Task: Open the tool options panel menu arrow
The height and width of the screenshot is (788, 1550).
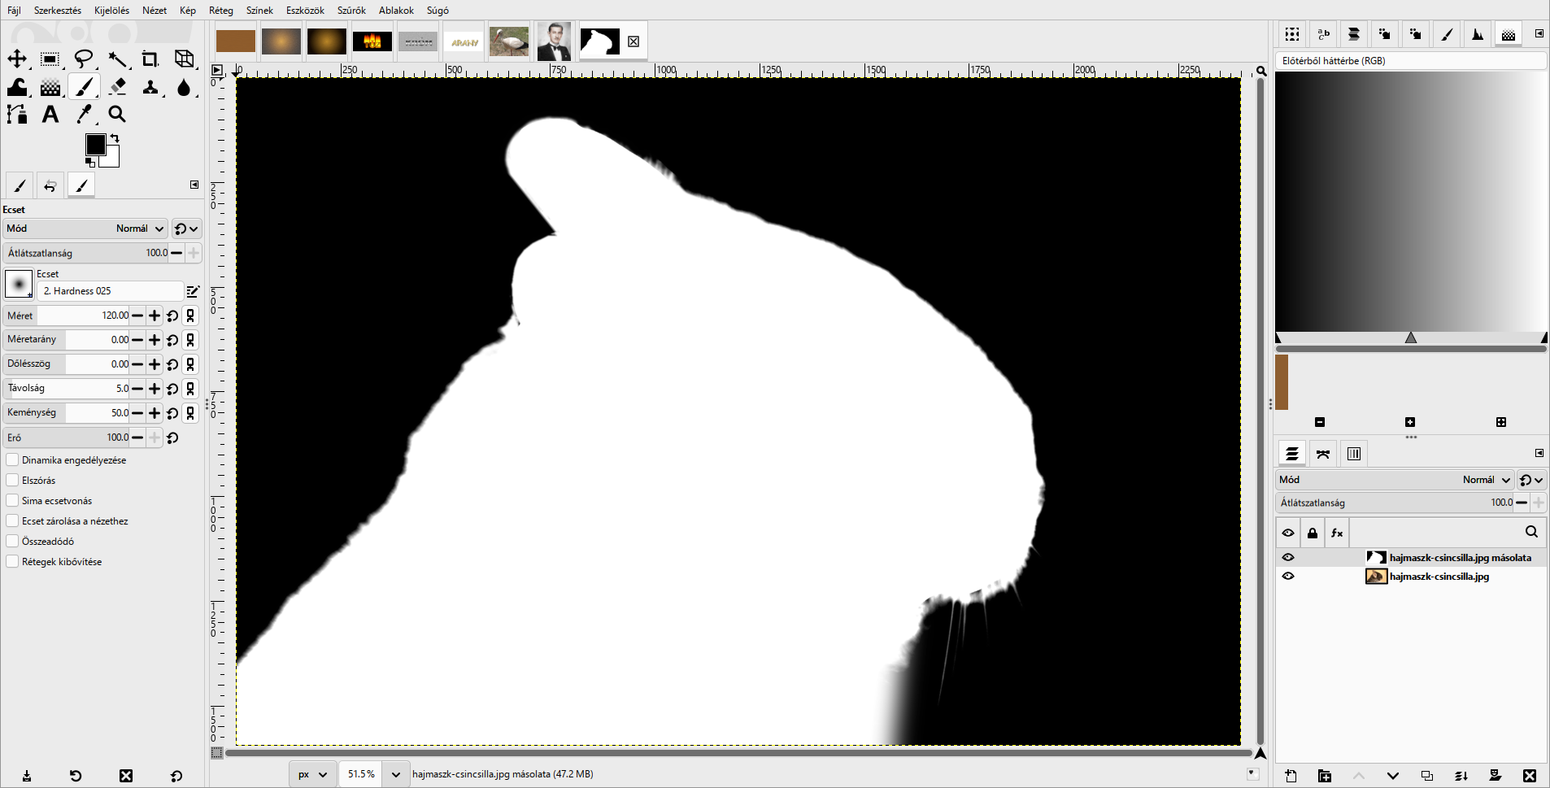Action: point(194,185)
